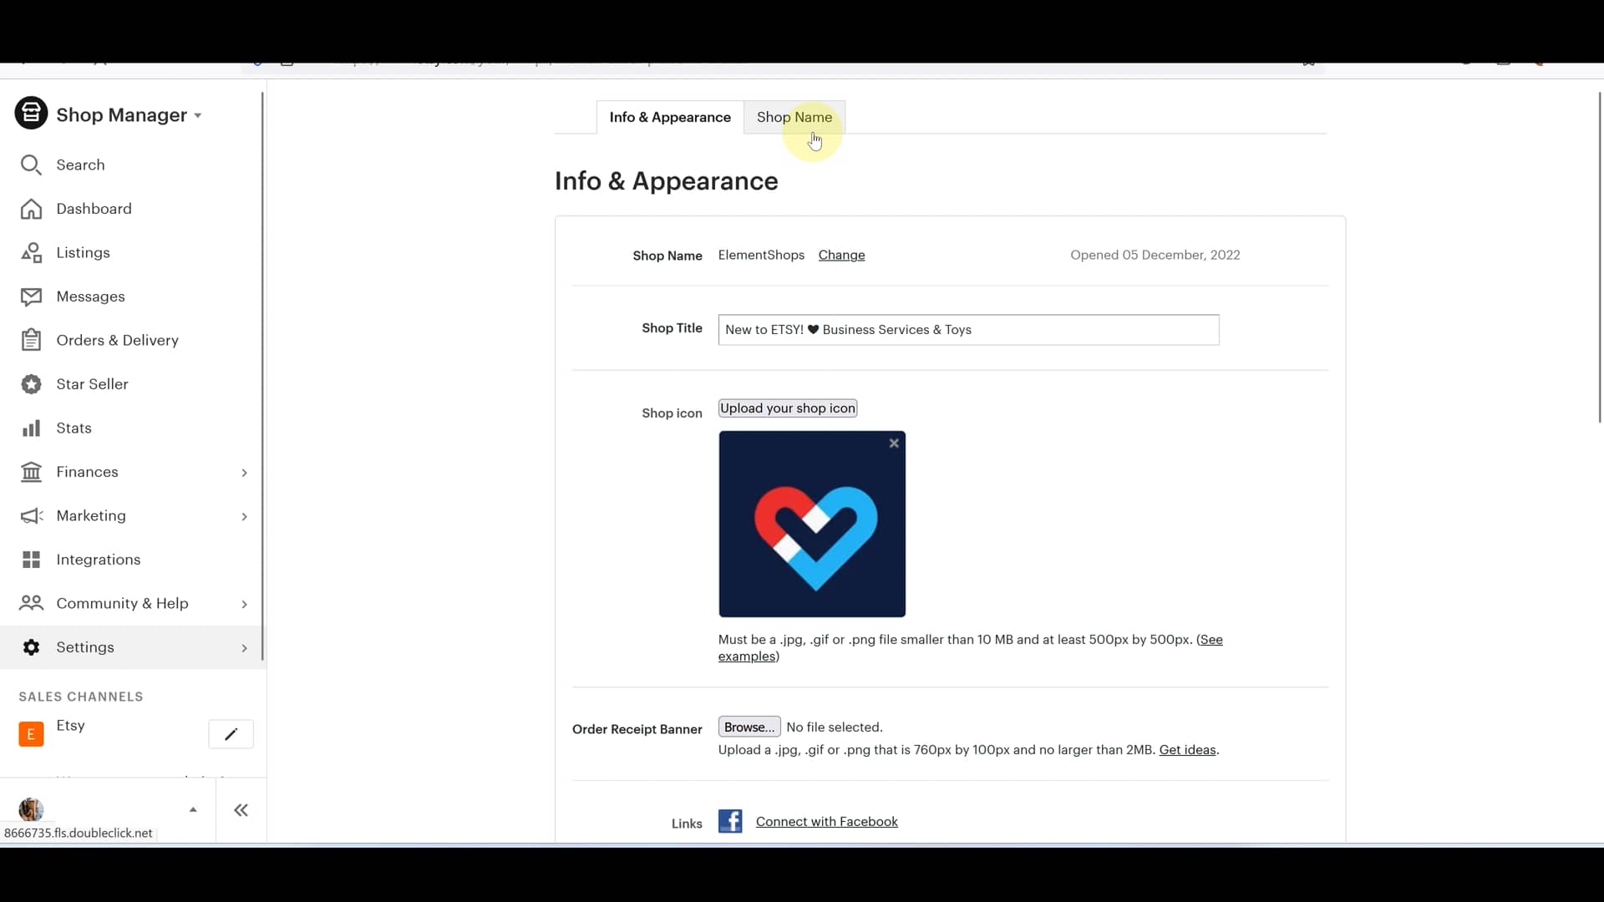Click the Search icon in sidebar
This screenshot has height=902, width=1604.
pyautogui.click(x=31, y=164)
